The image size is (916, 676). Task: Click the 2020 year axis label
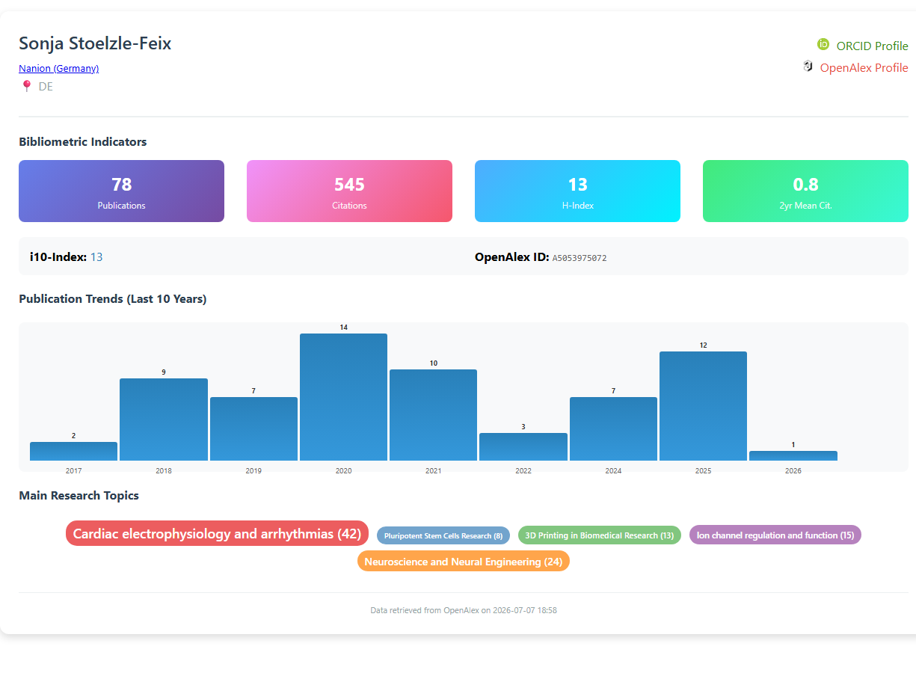coord(343,471)
